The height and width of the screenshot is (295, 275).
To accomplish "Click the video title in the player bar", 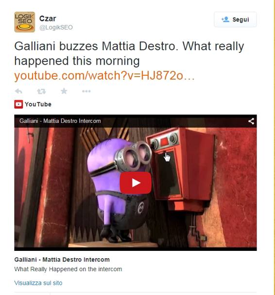I will [x=60, y=121].
